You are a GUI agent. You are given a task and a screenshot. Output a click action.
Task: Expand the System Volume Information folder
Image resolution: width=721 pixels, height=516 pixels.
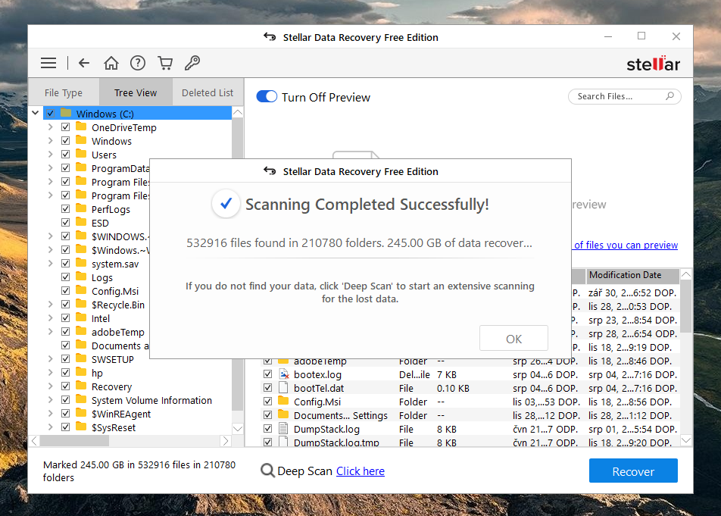(x=50, y=399)
